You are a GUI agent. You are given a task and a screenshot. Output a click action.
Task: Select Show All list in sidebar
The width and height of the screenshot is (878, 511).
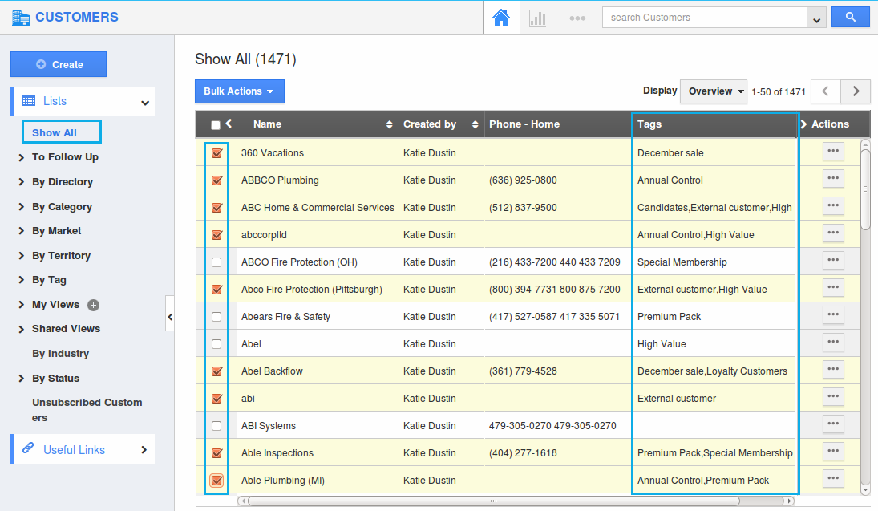(x=55, y=133)
